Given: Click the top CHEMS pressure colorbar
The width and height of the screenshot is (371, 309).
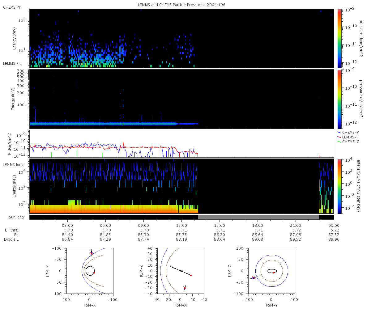Looking at the screenshot, I should (x=339, y=38).
